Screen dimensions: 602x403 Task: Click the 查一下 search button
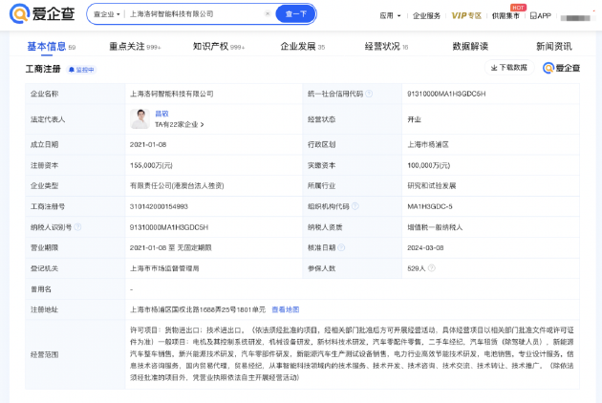click(295, 13)
